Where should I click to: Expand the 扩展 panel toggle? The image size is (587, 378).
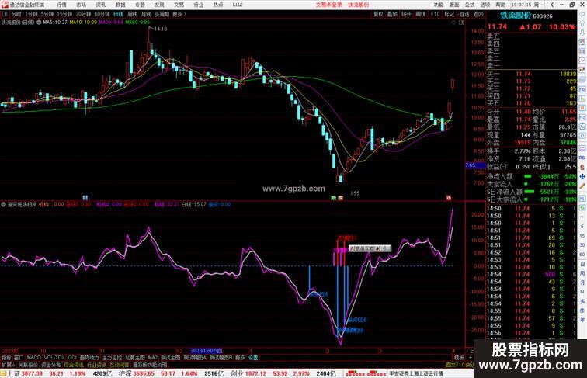[x=8, y=365]
